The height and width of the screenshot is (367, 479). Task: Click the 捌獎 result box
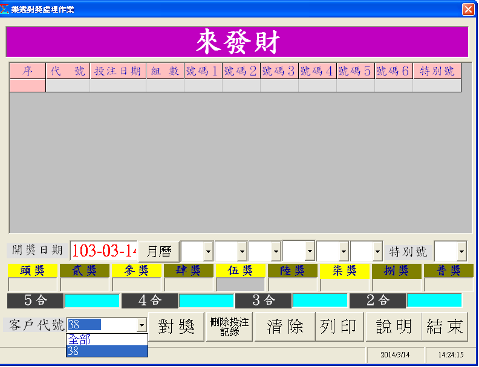[x=397, y=285]
